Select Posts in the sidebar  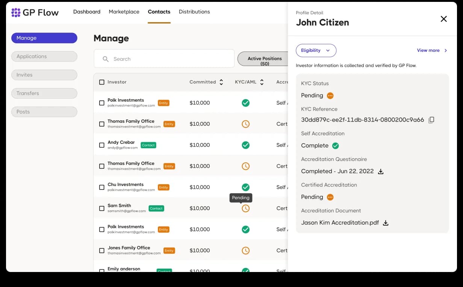[x=44, y=111]
